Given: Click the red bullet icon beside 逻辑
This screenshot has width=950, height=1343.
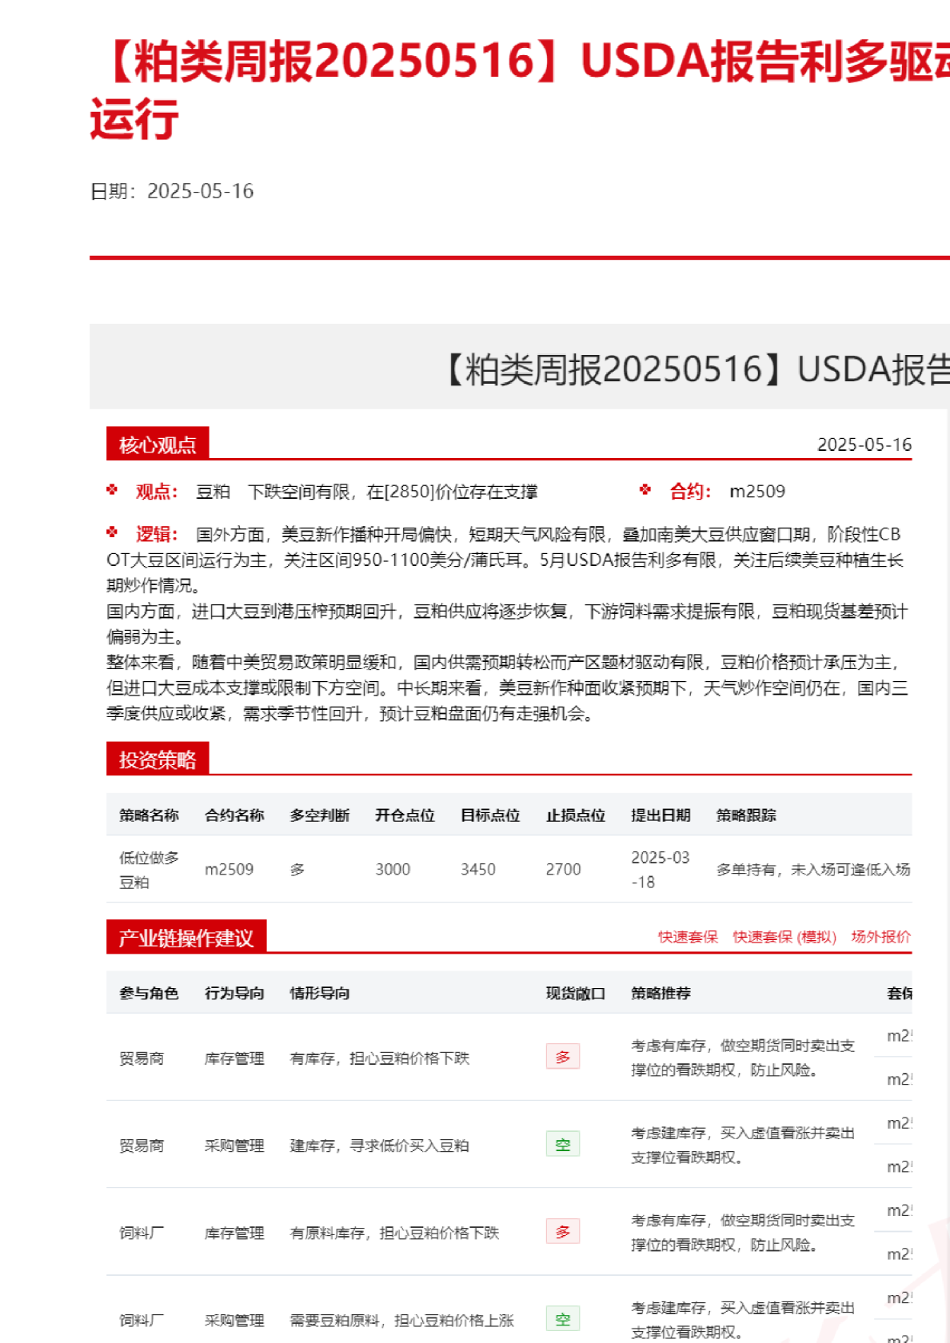Looking at the screenshot, I should coord(112,532).
